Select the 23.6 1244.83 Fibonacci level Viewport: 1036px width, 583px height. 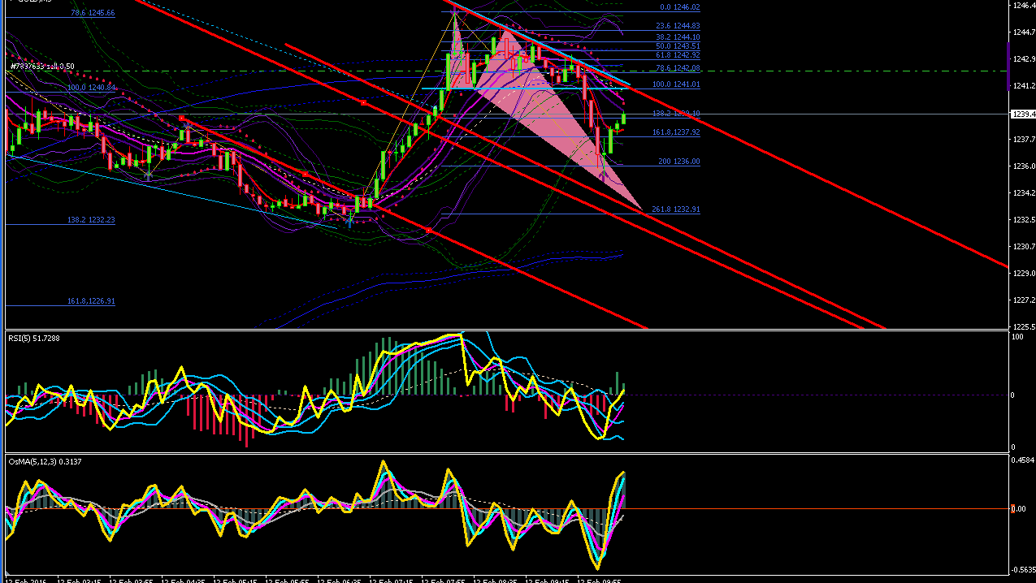point(678,26)
